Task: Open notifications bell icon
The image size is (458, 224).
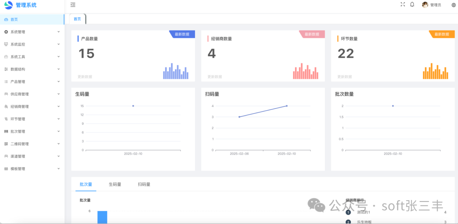Action: (412, 4)
